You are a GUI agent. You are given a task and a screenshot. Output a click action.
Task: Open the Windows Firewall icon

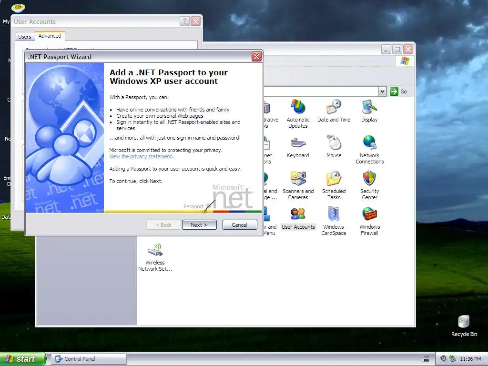point(369,221)
